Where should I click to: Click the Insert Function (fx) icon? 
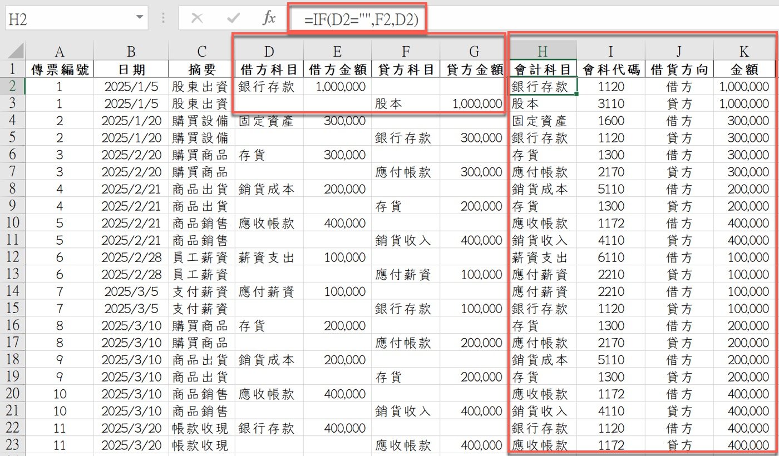click(269, 17)
